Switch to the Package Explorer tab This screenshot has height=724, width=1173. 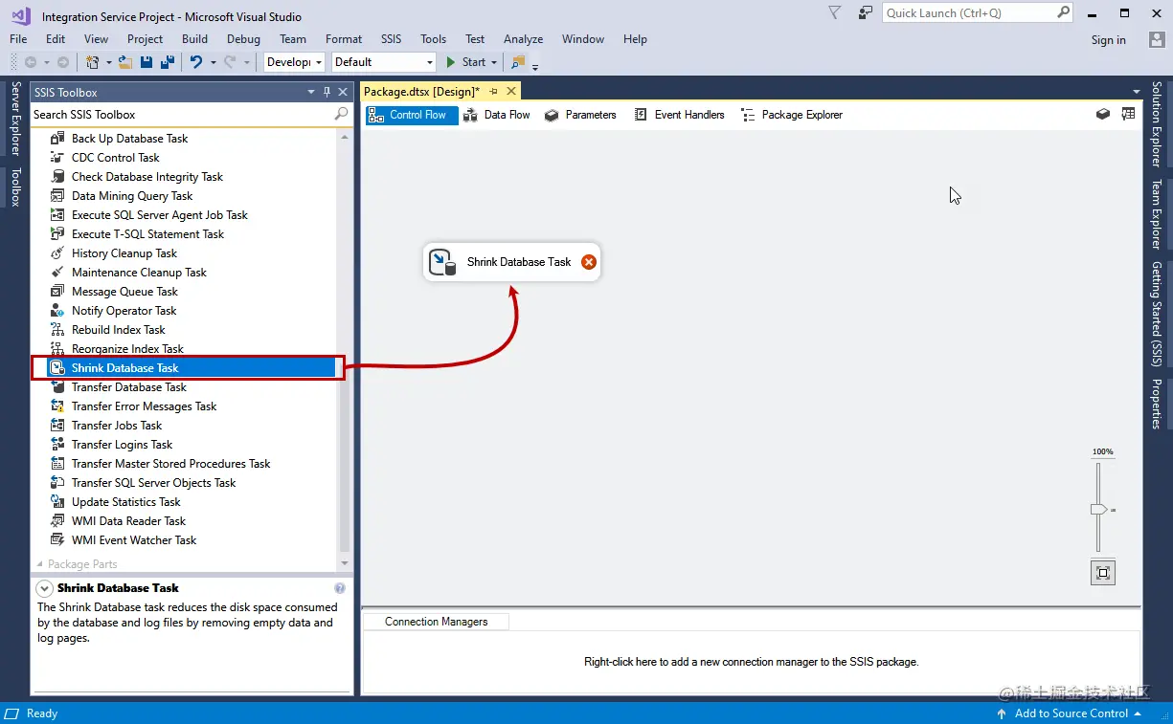click(792, 115)
